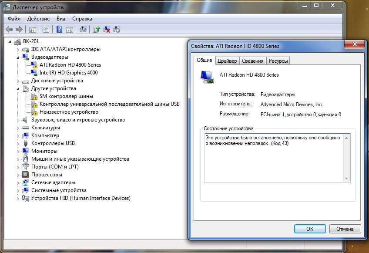Open the Файл menu

(x=14, y=19)
